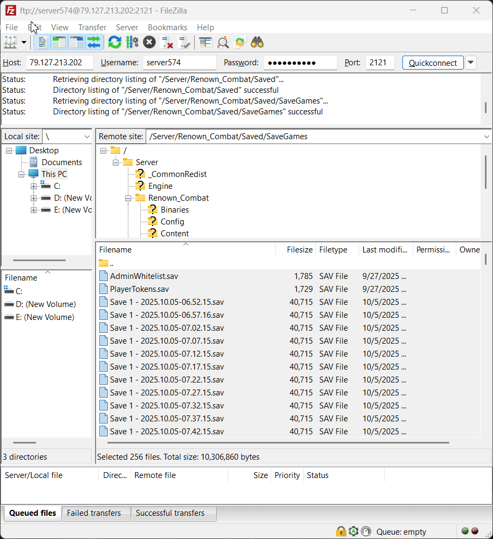Click the process queue toolbar icon

tap(132, 42)
